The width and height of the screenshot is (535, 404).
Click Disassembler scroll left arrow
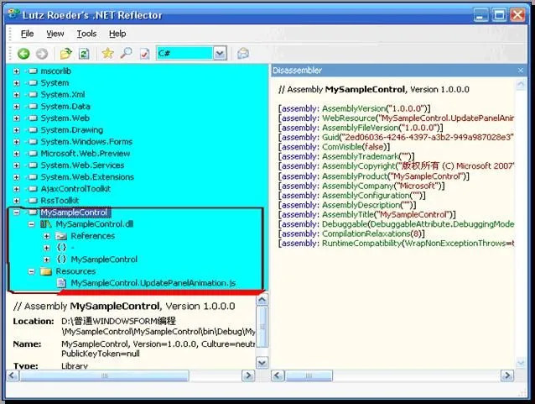tap(278, 375)
